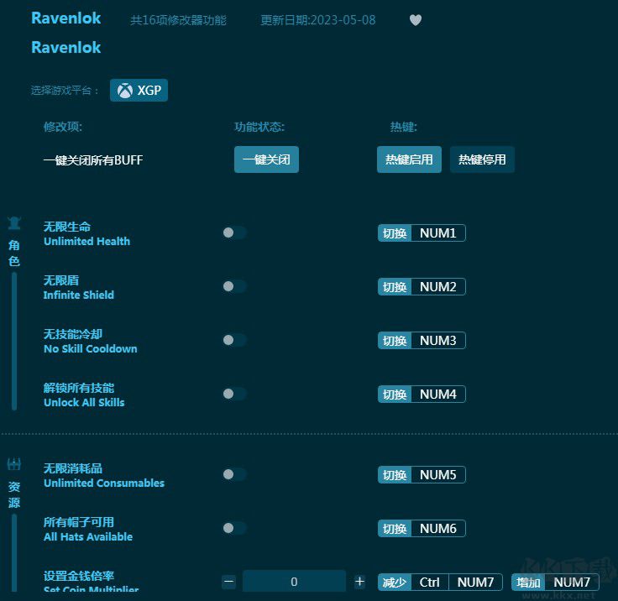Click the 热键停用 button

[482, 159]
